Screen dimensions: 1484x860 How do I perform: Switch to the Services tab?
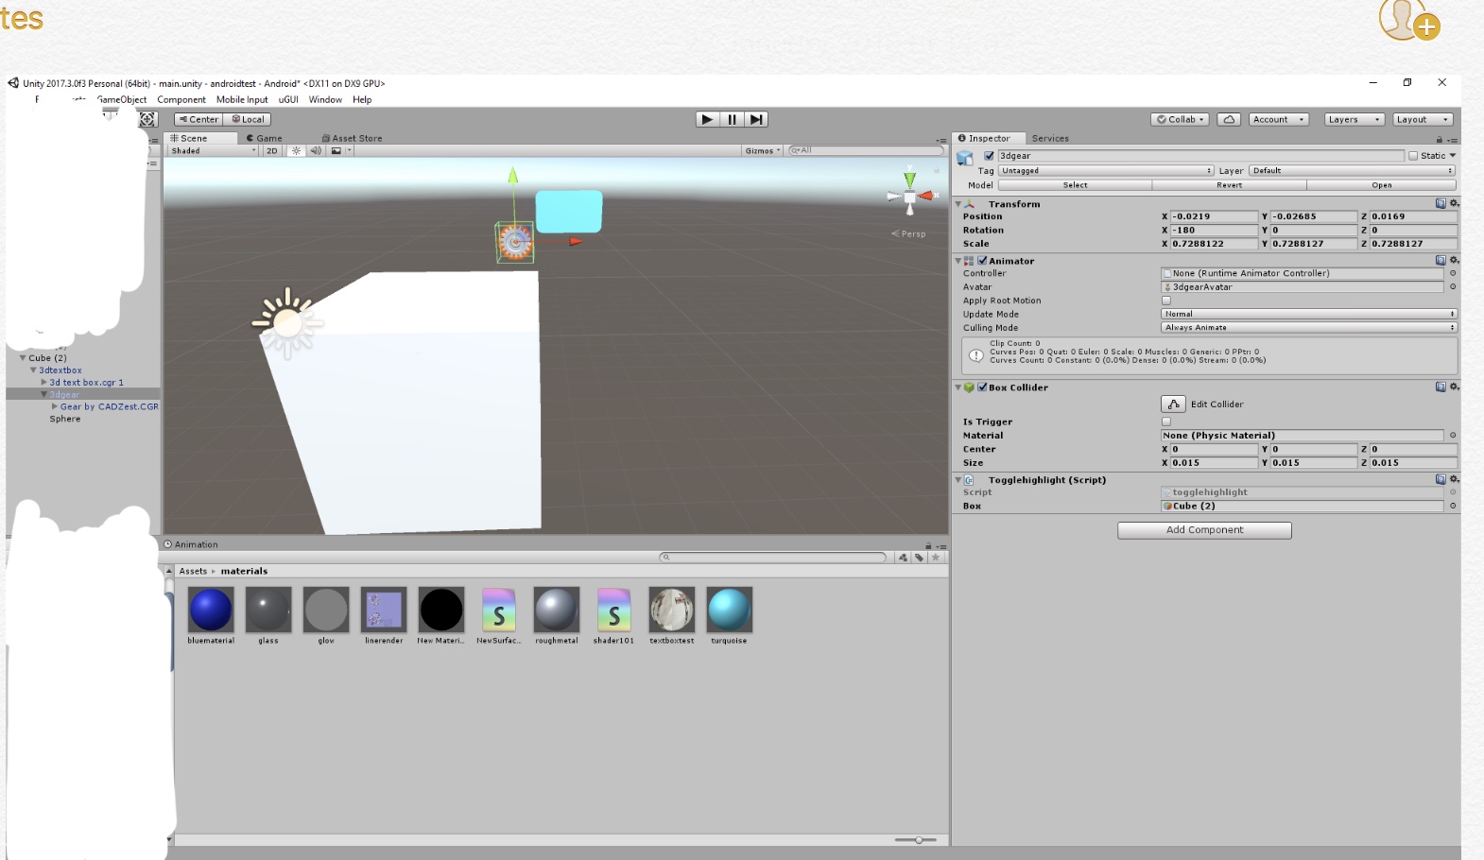[x=1050, y=138]
